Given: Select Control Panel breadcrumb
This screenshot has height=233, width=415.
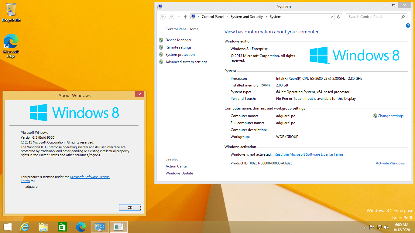Looking at the screenshot, I should 213,17.
